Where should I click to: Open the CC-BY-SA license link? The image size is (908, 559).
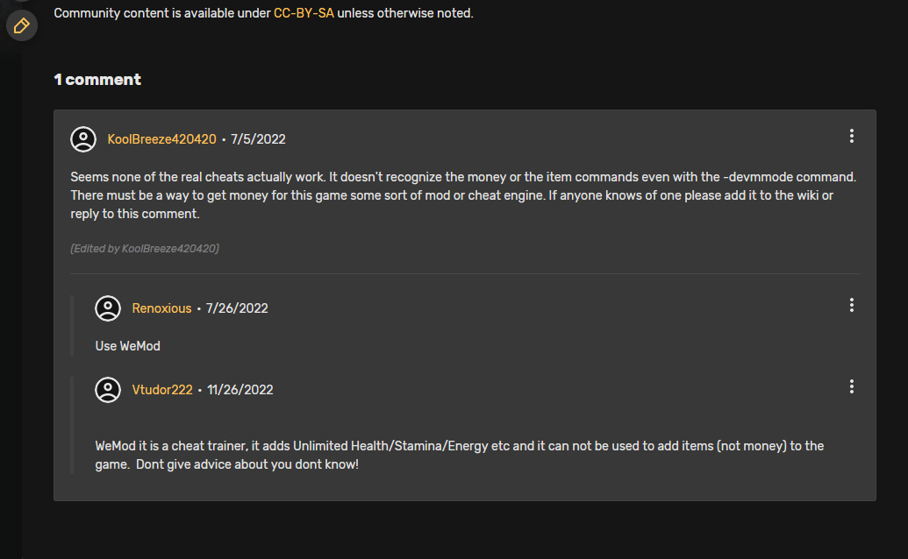[304, 13]
